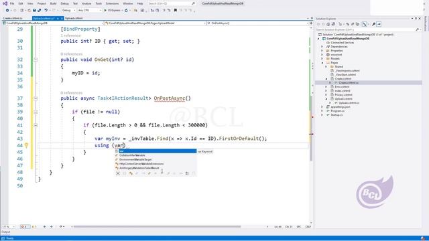Collapse the OnPostAsync method outlining box

click(x=36, y=98)
